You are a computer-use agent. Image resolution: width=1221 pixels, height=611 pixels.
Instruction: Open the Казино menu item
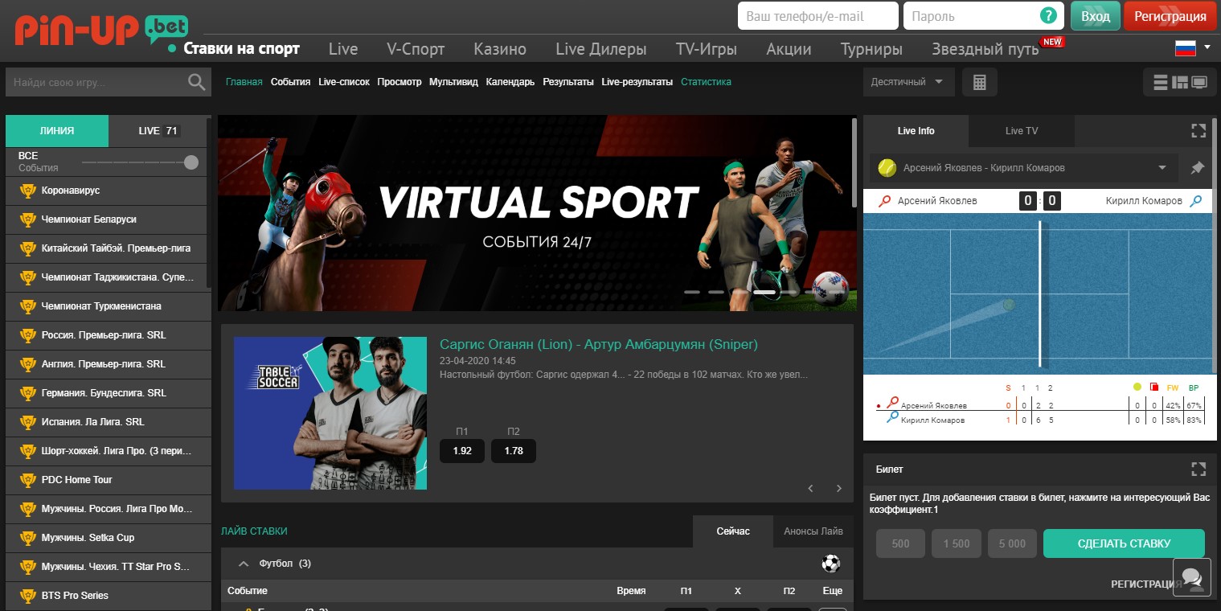(x=499, y=49)
